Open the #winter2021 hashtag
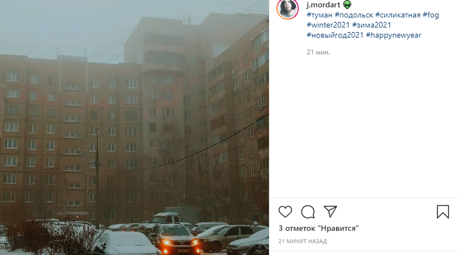Viewport: 457px width, 255px height. [328, 25]
